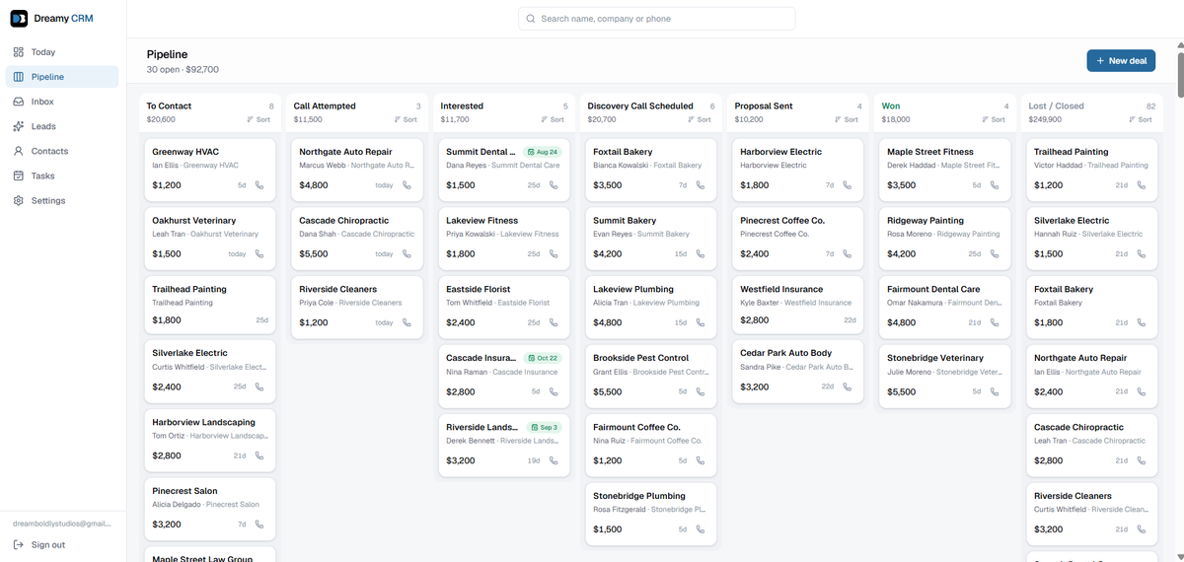Click the Oct 22 date badge on Cascade Insurance
This screenshot has height=562, width=1184.
543,359
